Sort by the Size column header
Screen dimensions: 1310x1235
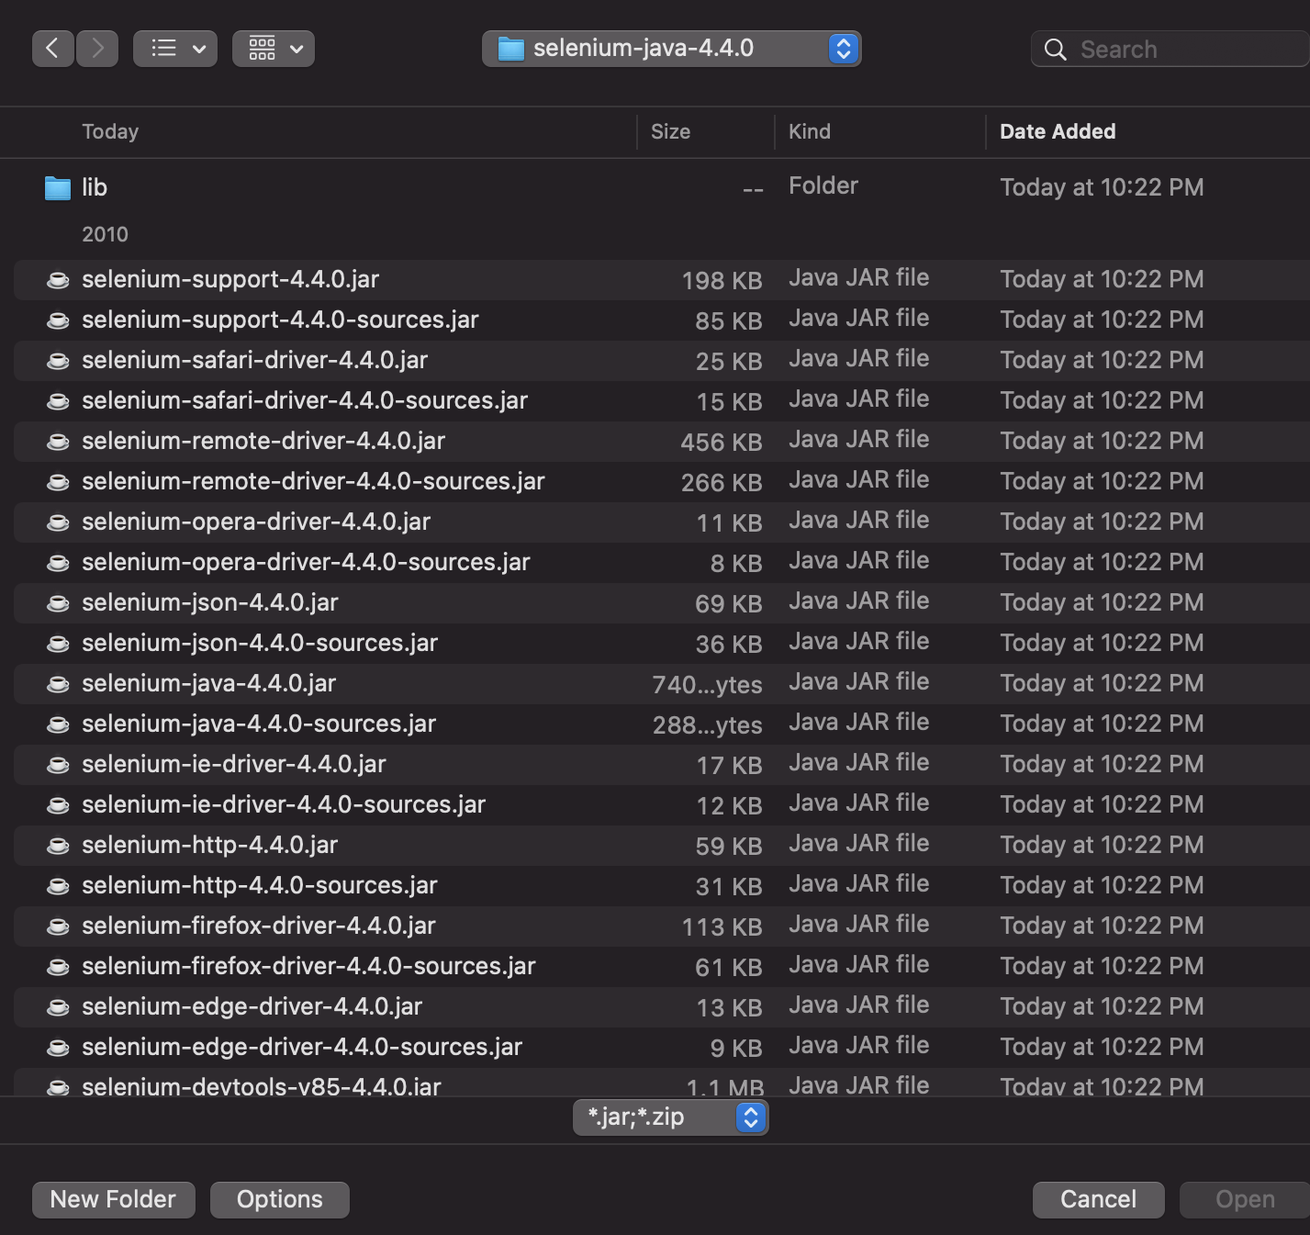(670, 131)
